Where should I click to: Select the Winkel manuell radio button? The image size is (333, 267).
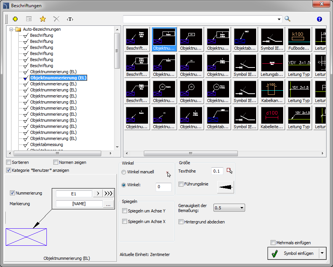coord(124,172)
